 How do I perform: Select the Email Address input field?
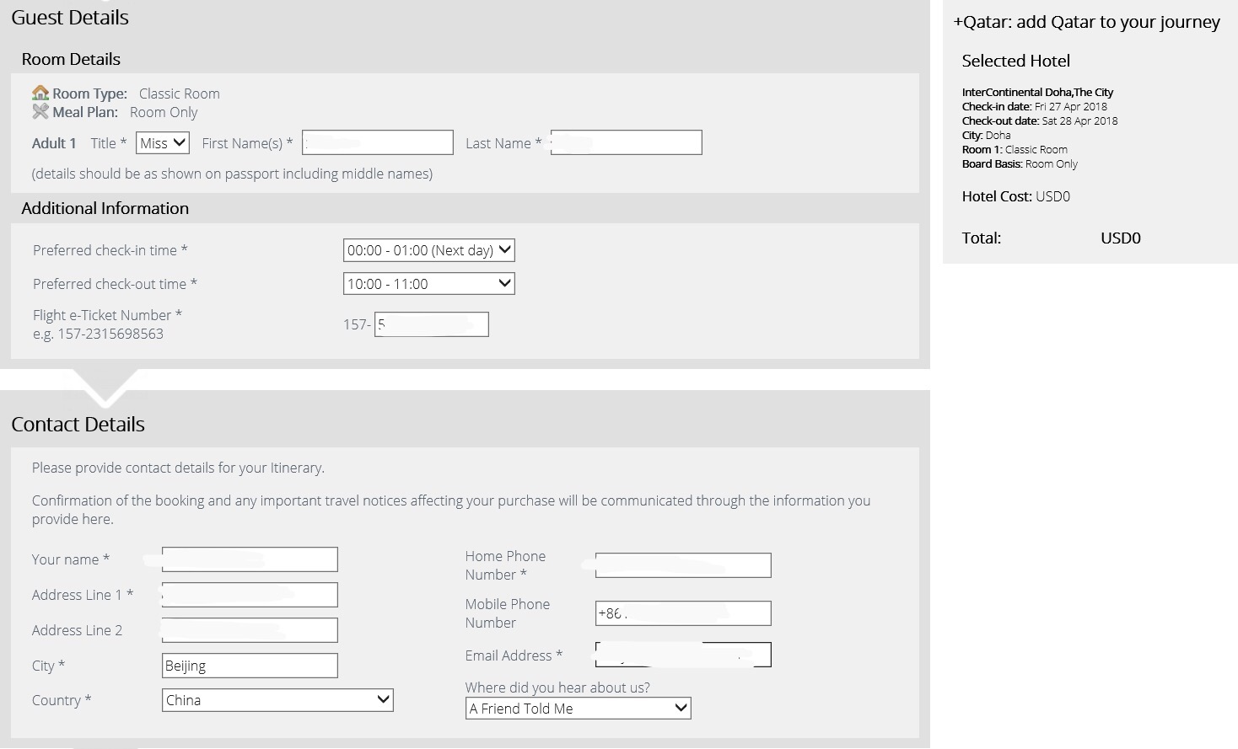(x=683, y=655)
